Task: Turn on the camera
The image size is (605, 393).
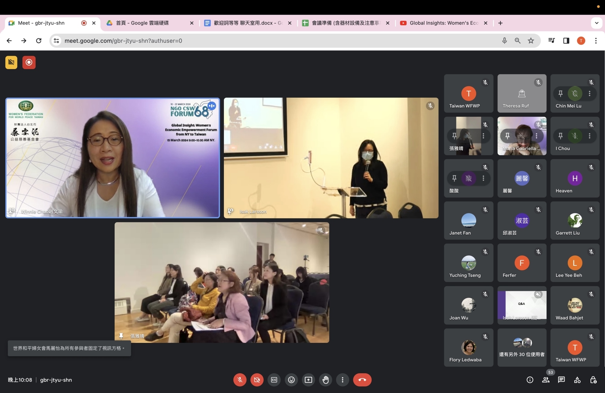Action: tap(257, 380)
